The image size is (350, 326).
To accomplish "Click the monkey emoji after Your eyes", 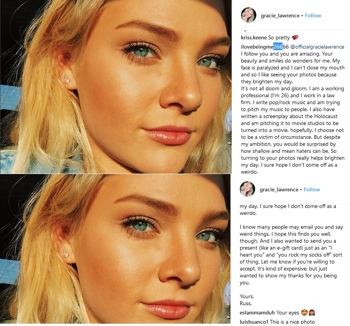I will pyautogui.click(x=311, y=312).
